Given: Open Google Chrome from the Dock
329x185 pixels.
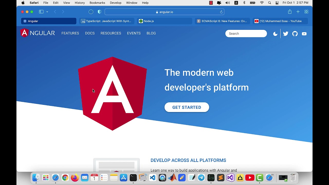Looking at the screenshot, I should [65, 178].
